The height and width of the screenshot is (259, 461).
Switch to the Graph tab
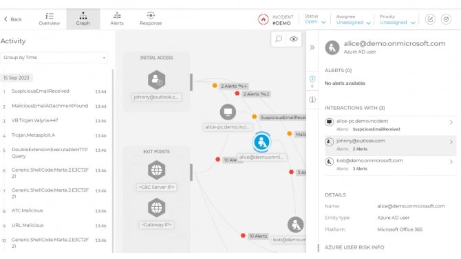(83, 19)
